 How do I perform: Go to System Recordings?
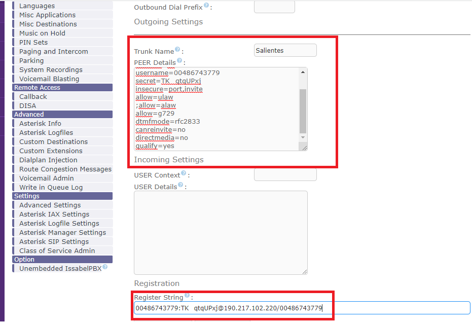point(63,69)
